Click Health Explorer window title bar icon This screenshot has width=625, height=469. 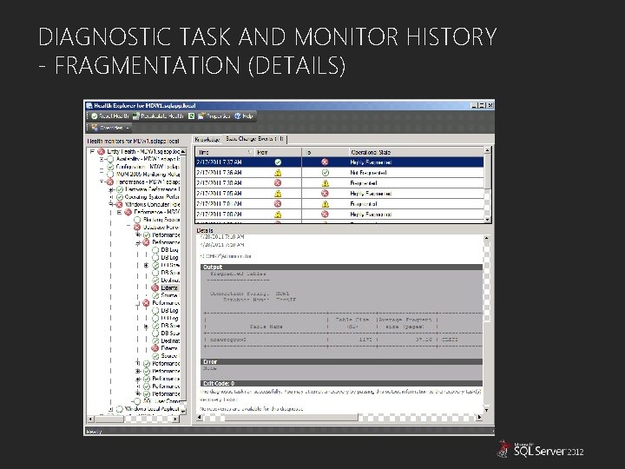tap(89, 106)
